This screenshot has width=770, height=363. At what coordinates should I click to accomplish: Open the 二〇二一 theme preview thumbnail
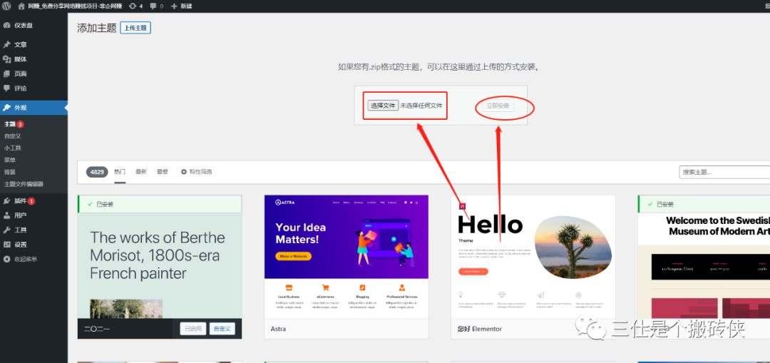160,265
